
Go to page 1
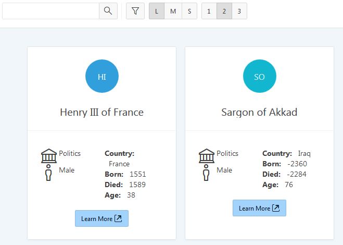[209, 11]
